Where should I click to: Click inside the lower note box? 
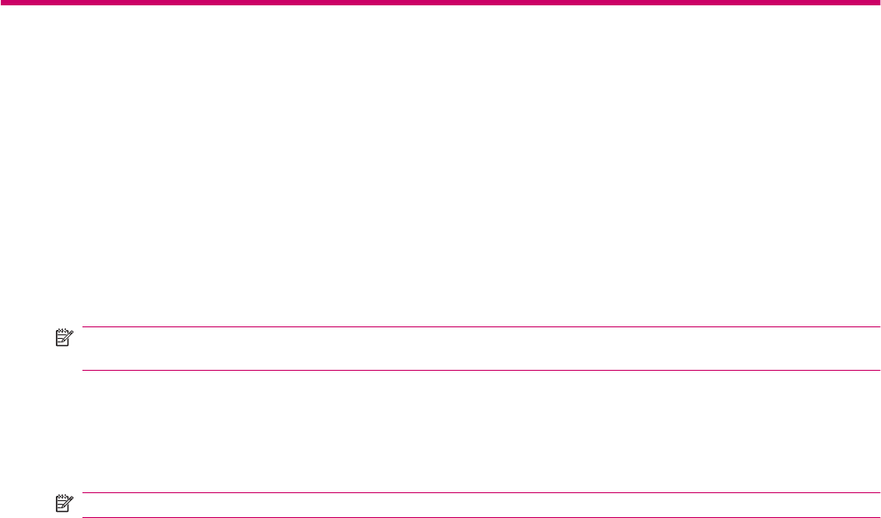pos(481,505)
